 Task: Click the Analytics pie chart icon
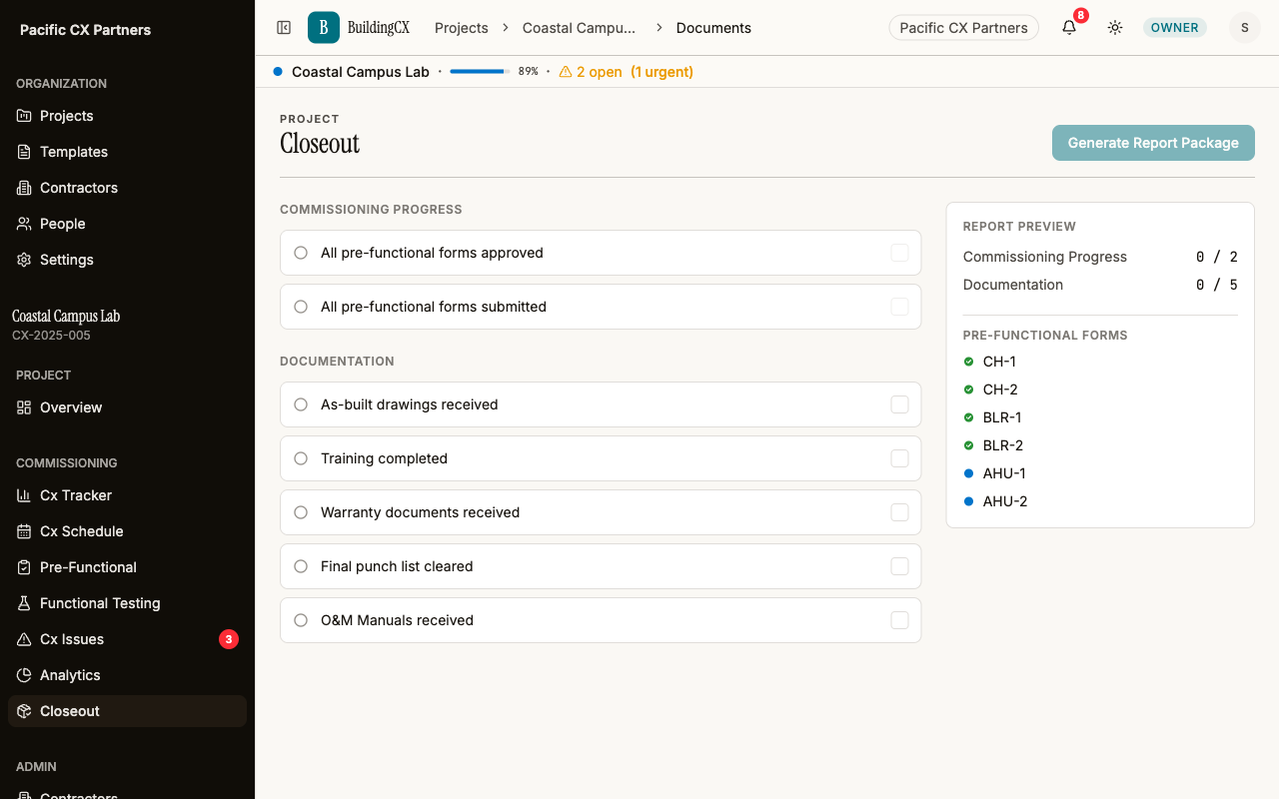point(24,675)
